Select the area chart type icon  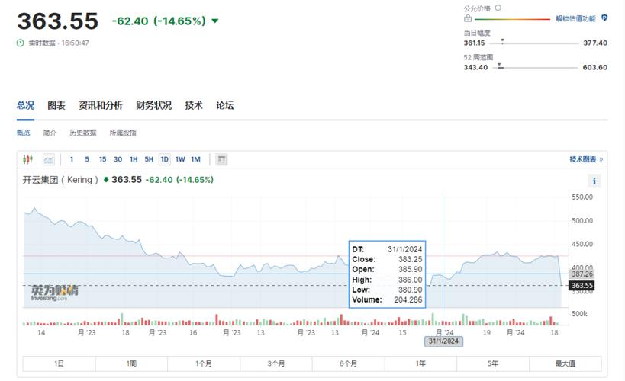49,160
